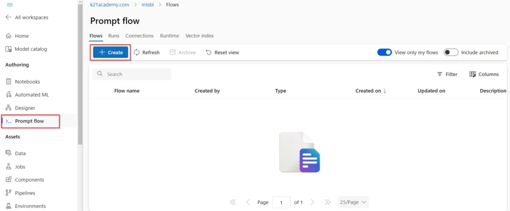Switch to the Vector index tab

tap(199, 36)
